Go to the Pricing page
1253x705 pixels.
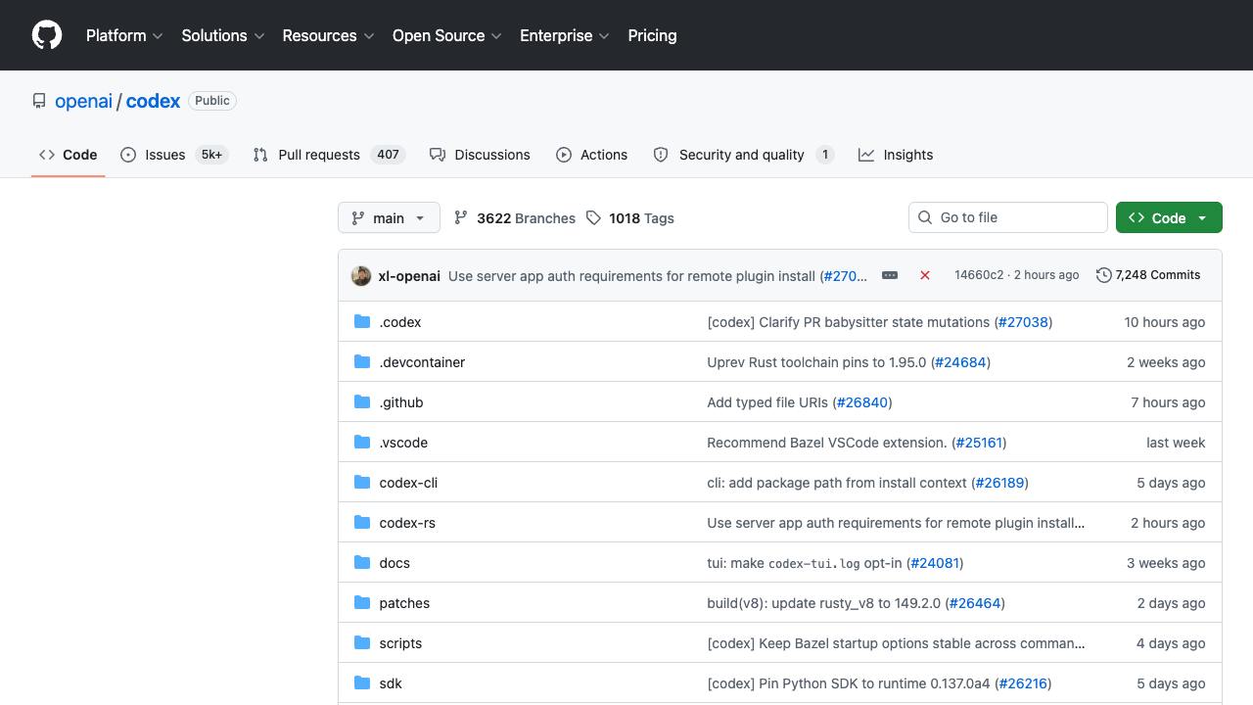pos(652,35)
